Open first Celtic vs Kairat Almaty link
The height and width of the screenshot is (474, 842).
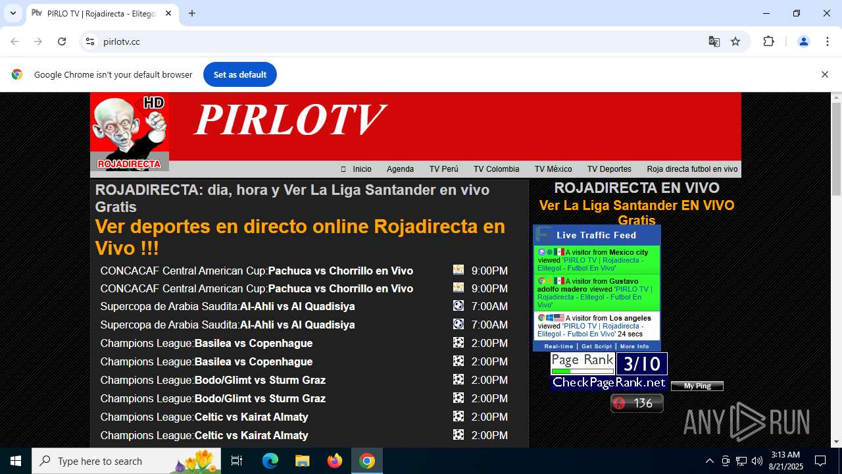tap(251, 417)
